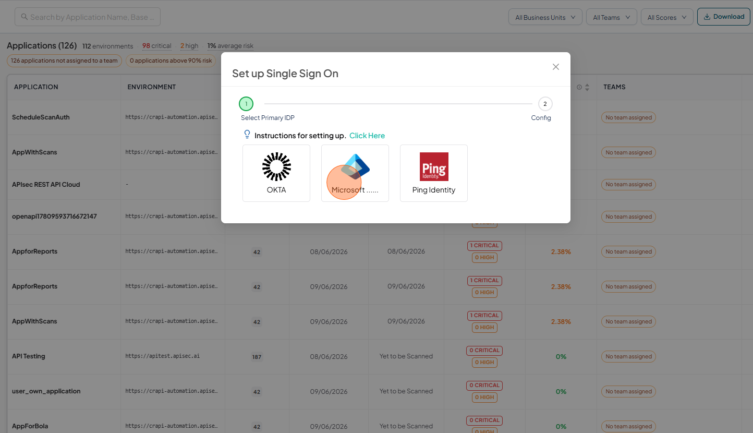The width and height of the screenshot is (753, 433).
Task: Expand the All Teams filter dropdown
Action: (612, 17)
